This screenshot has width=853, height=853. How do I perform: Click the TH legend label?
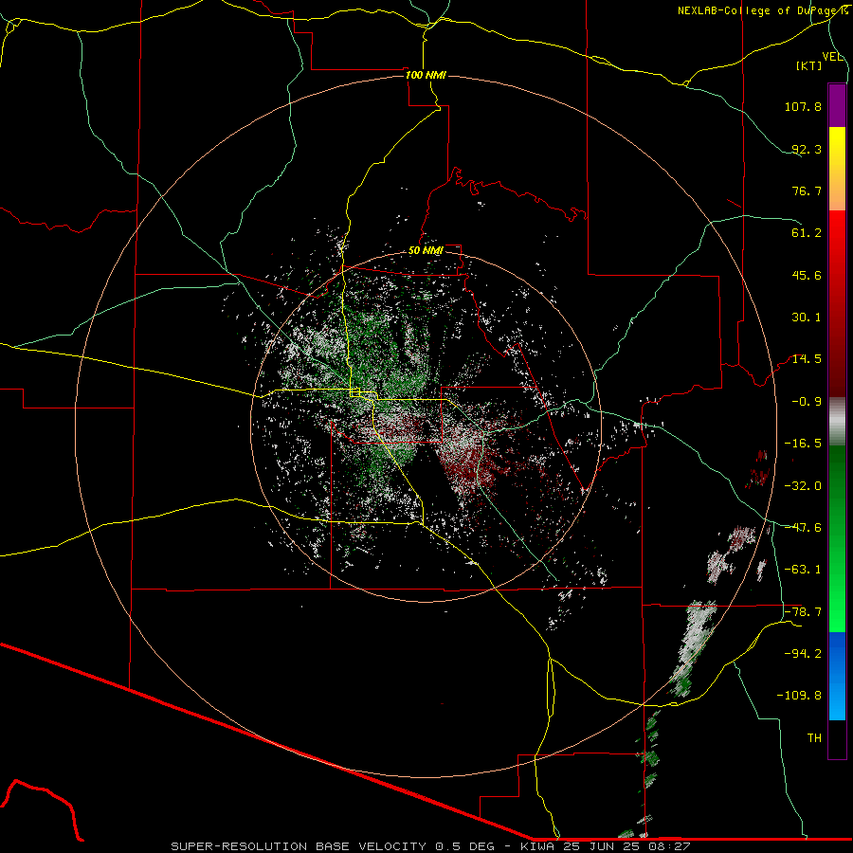[814, 738]
